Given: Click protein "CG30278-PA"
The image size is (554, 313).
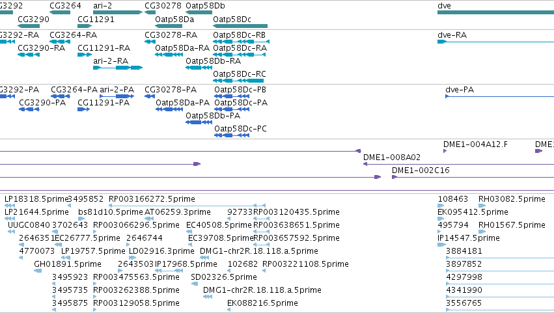Looking at the screenshot, I should click(171, 90).
